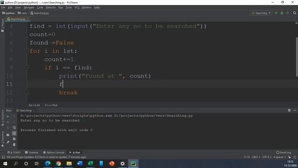Viewport: 298px width, 168px height.
Task: Pin the Run tab with pin icon
Action: click(x=8, y=142)
